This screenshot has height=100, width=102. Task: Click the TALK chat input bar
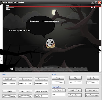point(51,69)
